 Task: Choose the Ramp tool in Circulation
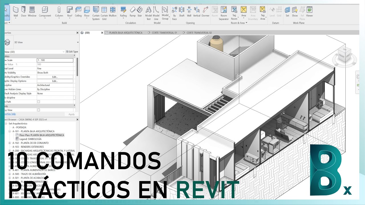point(133,12)
